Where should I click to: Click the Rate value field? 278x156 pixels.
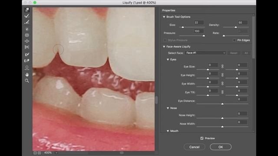pyautogui.click(x=243, y=31)
